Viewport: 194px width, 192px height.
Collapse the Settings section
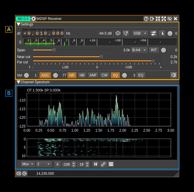[18, 24]
